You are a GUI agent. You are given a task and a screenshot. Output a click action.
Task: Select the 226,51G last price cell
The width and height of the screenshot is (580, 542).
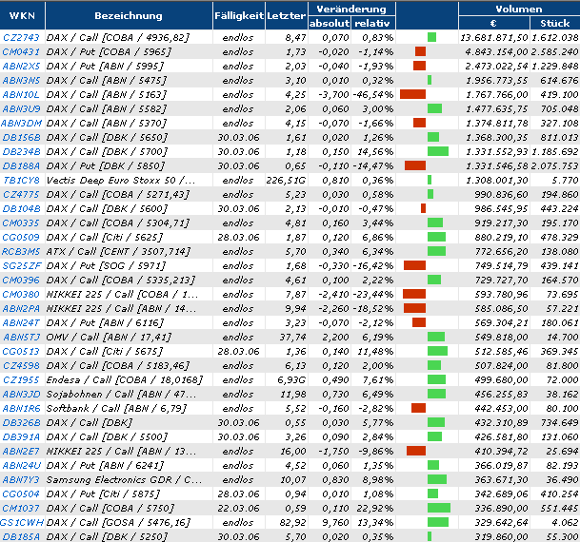[287, 180]
